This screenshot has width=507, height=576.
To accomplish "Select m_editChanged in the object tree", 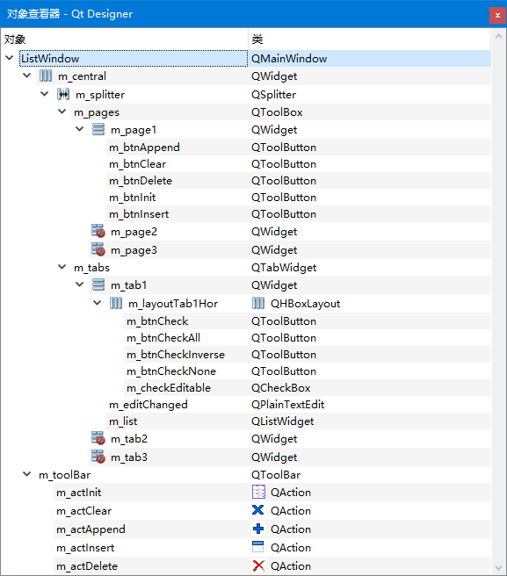I will (x=148, y=405).
